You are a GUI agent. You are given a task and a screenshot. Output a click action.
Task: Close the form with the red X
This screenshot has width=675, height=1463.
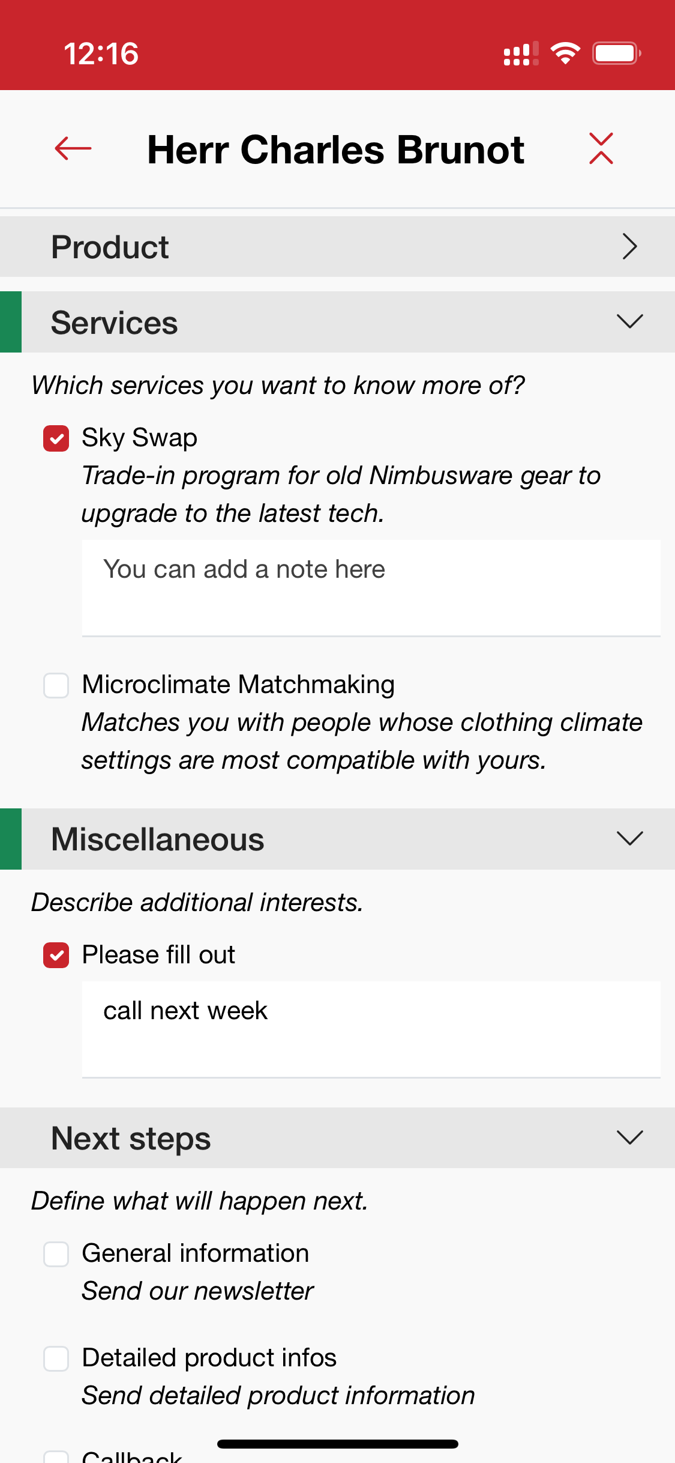[x=601, y=148]
